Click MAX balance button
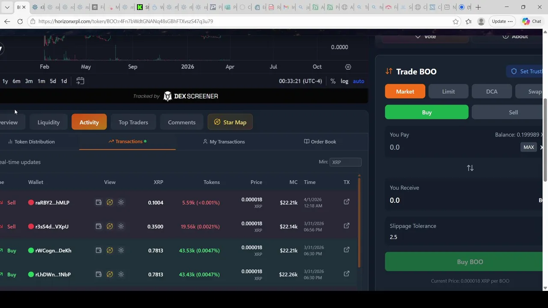The width and height of the screenshot is (548, 308). tap(529, 147)
